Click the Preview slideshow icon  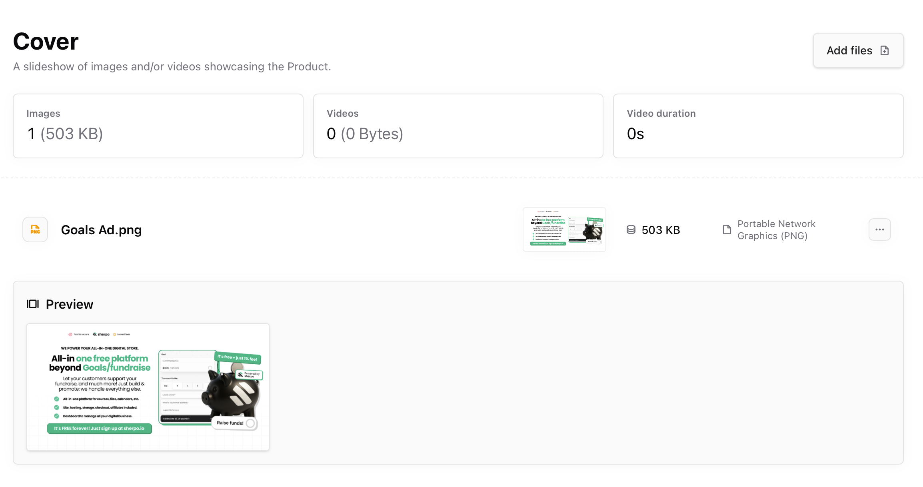pyautogui.click(x=32, y=304)
